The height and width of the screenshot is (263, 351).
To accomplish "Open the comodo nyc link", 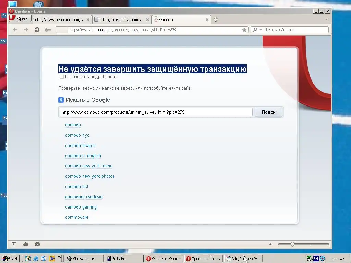I will click(x=77, y=135).
